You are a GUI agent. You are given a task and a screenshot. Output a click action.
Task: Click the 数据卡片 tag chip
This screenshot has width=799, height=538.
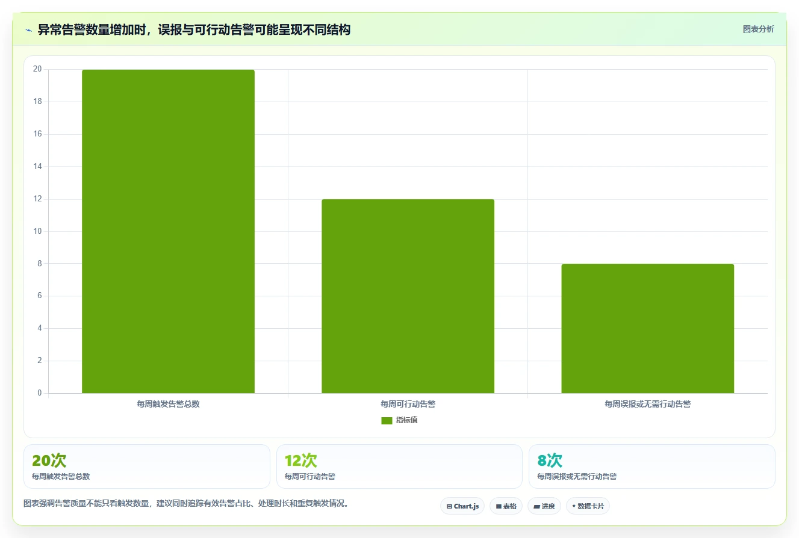pyautogui.click(x=588, y=506)
